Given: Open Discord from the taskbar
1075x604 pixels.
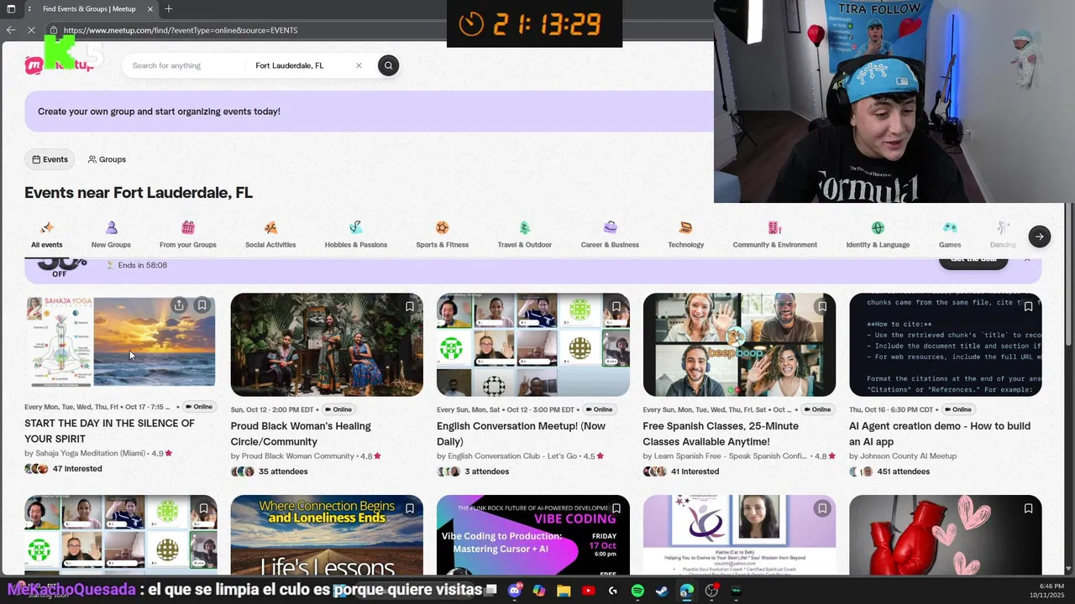Looking at the screenshot, I should (515, 591).
